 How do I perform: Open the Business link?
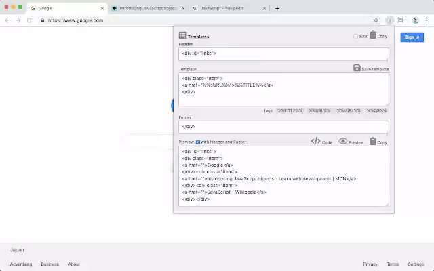click(x=50, y=264)
